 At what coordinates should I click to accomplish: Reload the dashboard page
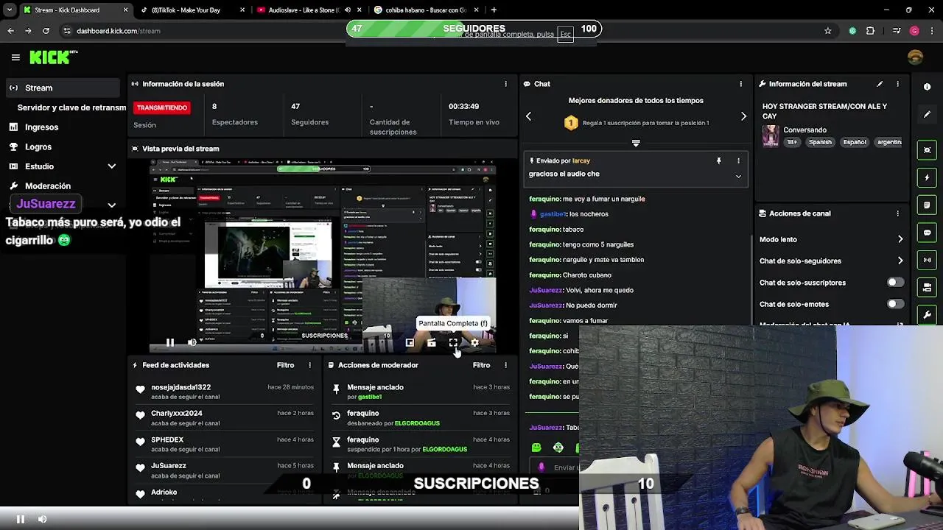46,31
